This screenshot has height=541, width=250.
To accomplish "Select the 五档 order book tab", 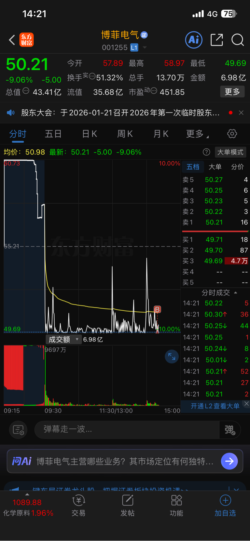I will 193,167.
